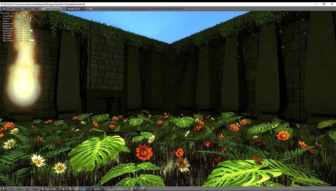Open the Window menu
This screenshot has height=191, width=336.
click(x=28, y=9)
